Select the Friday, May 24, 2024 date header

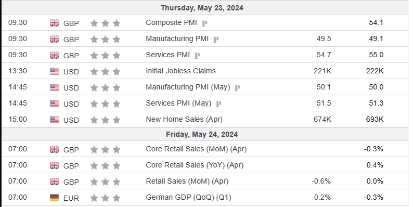pyautogui.click(x=202, y=134)
